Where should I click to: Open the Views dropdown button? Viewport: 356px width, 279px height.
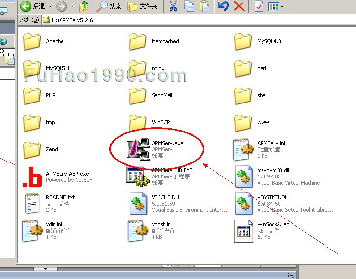pos(276,6)
